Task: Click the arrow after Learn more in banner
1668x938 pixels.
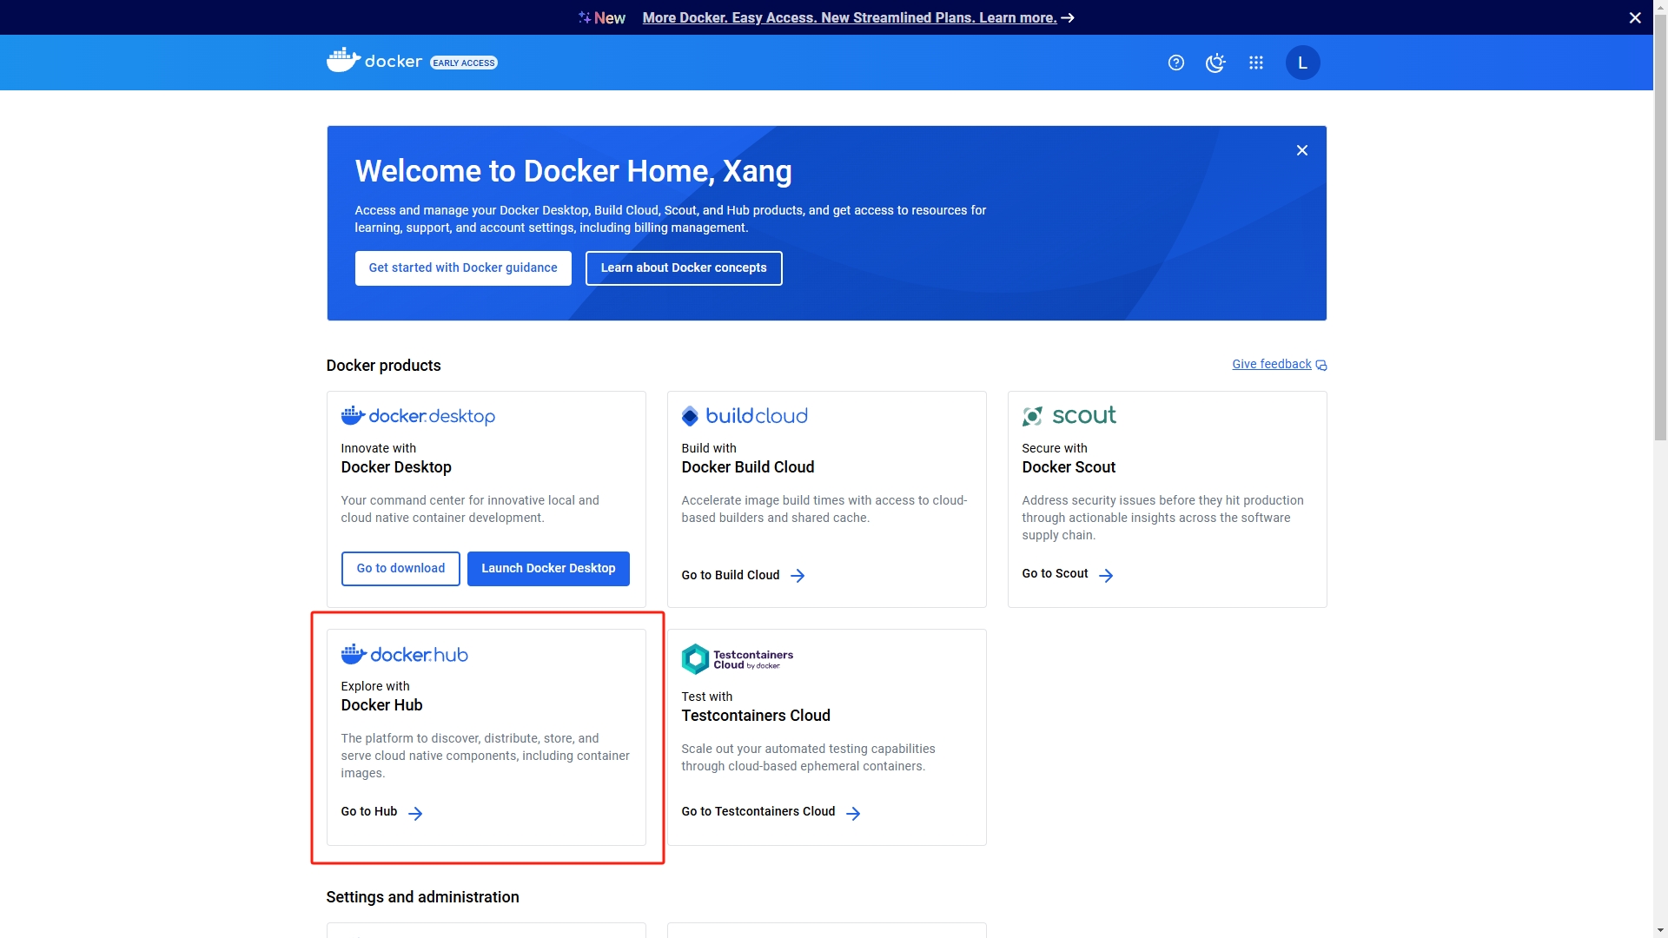Action: pos(1068,17)
